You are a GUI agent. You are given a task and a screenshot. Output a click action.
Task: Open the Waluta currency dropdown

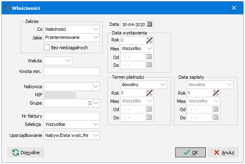coord(58,61)
